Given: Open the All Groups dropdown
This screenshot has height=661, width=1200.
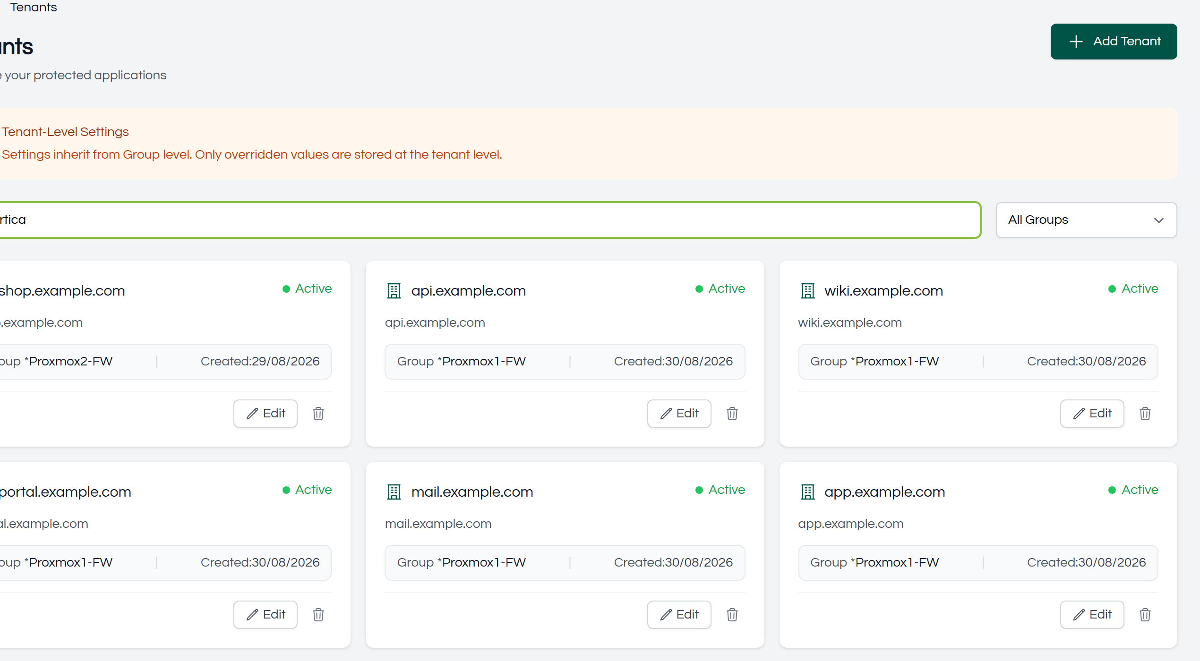Looking at the screenshot, I should pos(1086,220).
